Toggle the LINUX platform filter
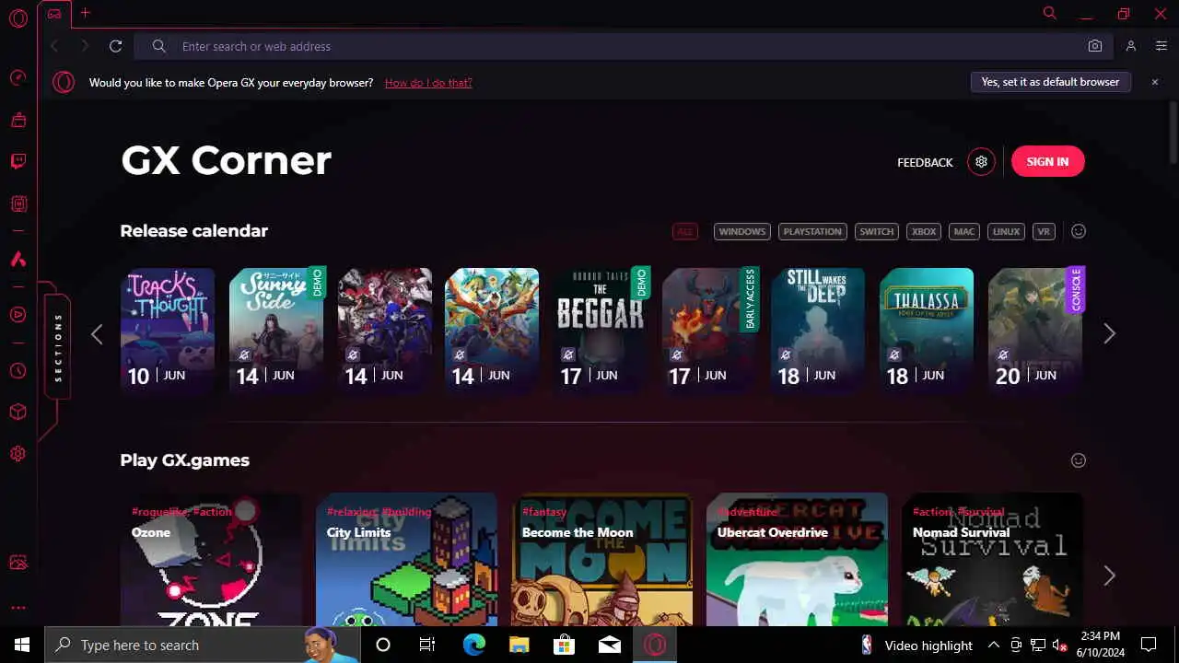The width and height of the screenshot is (1179, 663). tap(1006, 231)
